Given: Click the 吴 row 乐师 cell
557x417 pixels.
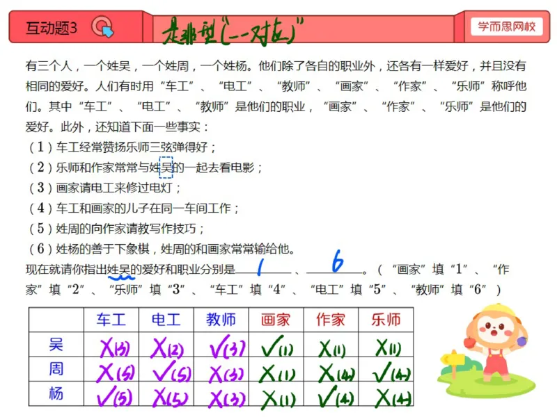Looking at the screenshot, I should click(386, 344).
